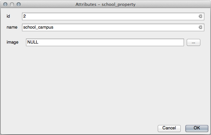Click into the name input field
Viewport: 211px width, 135px height.
click(110, 27)
